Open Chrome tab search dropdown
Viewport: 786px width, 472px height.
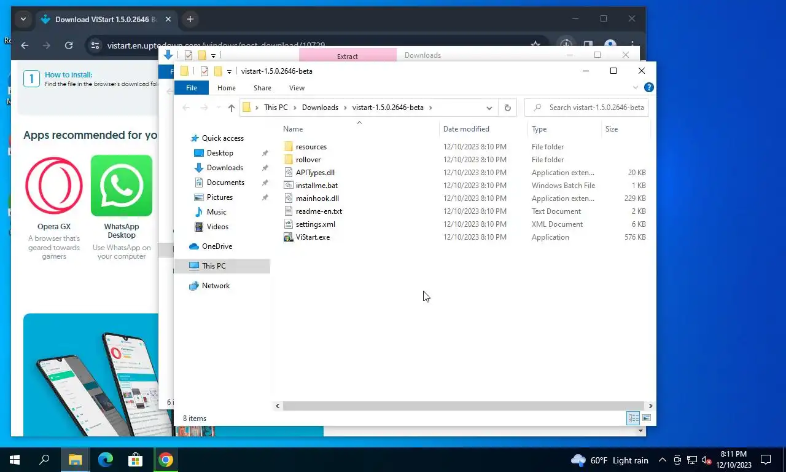pyautogui.click(x=23, y=19)
